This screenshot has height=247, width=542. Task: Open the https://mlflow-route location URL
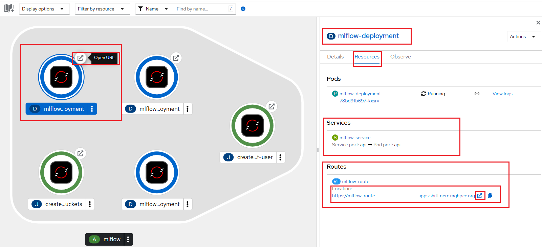click(x=404, y=196)
